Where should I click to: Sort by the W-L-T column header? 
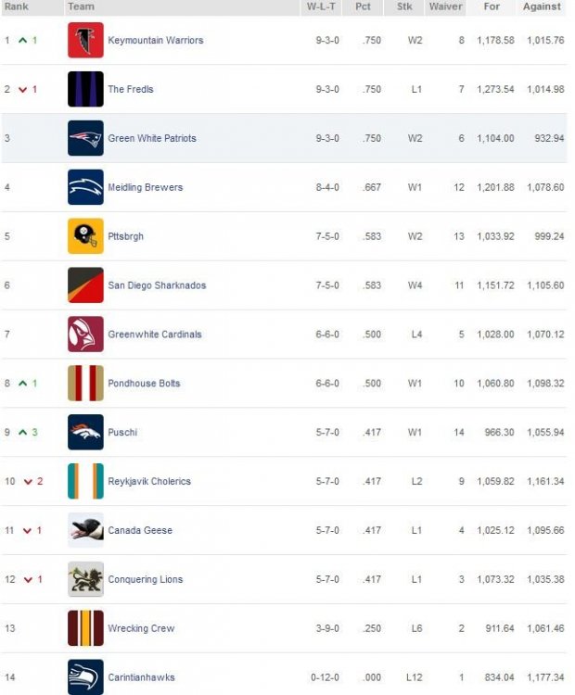tap(321, 6)
